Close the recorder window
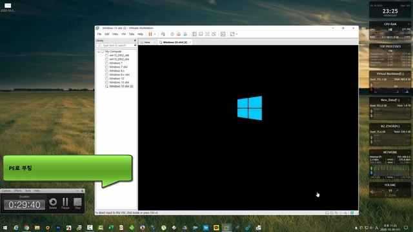The height and width of the screenshot is (232, 413). [x=82, y=191]
